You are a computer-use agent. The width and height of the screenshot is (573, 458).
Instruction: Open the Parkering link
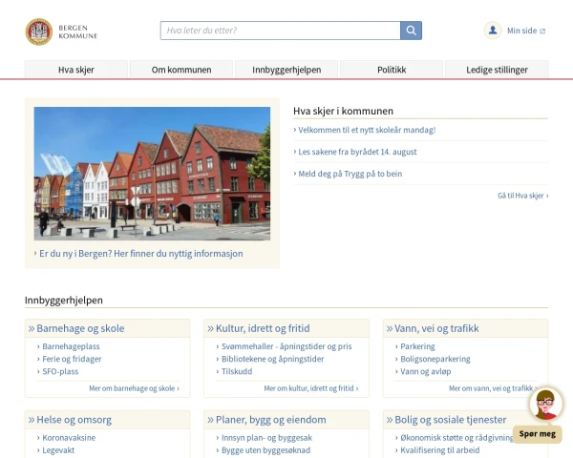point(417,346)
